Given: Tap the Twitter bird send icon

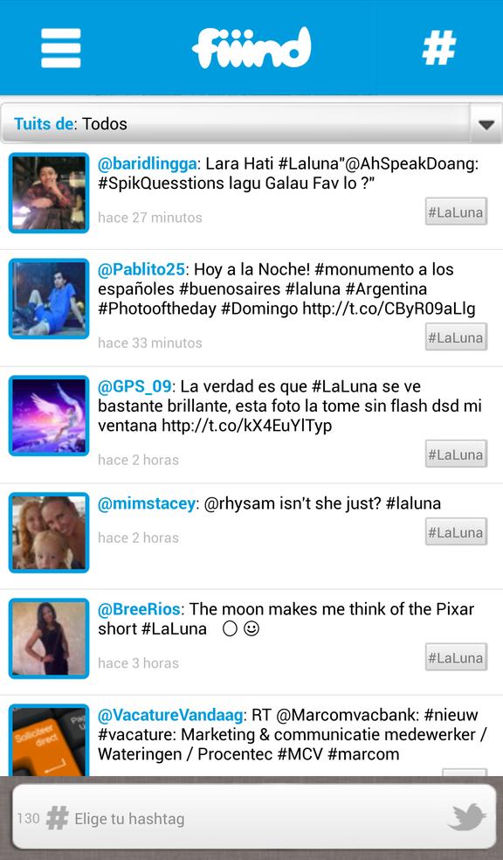Looking at the screenshot, I should (467, 817).
